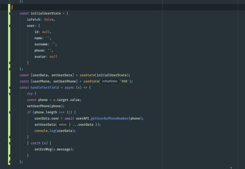Click the 'await' keyword

coord(69,118)
